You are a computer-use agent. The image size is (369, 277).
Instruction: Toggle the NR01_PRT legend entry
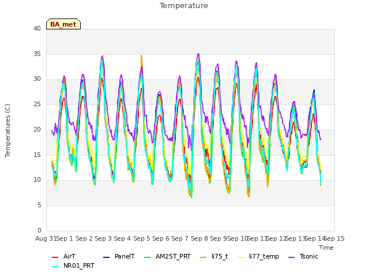click(73, 265)
